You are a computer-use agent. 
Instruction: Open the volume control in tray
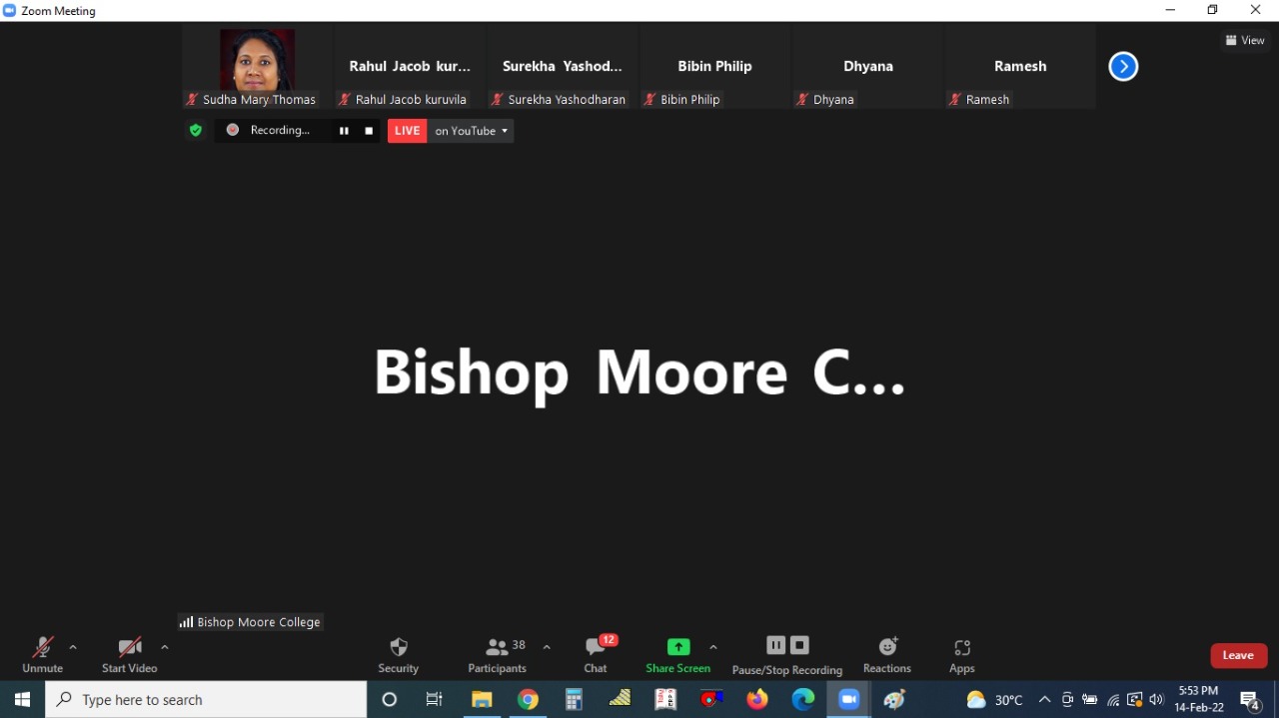[1157, 700]
